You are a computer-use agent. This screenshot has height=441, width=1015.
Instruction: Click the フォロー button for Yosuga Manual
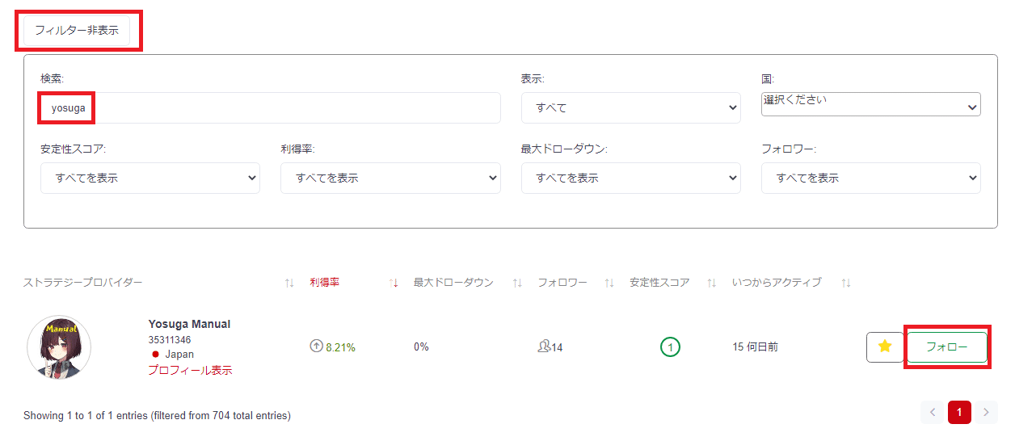[x=947, y=347]
